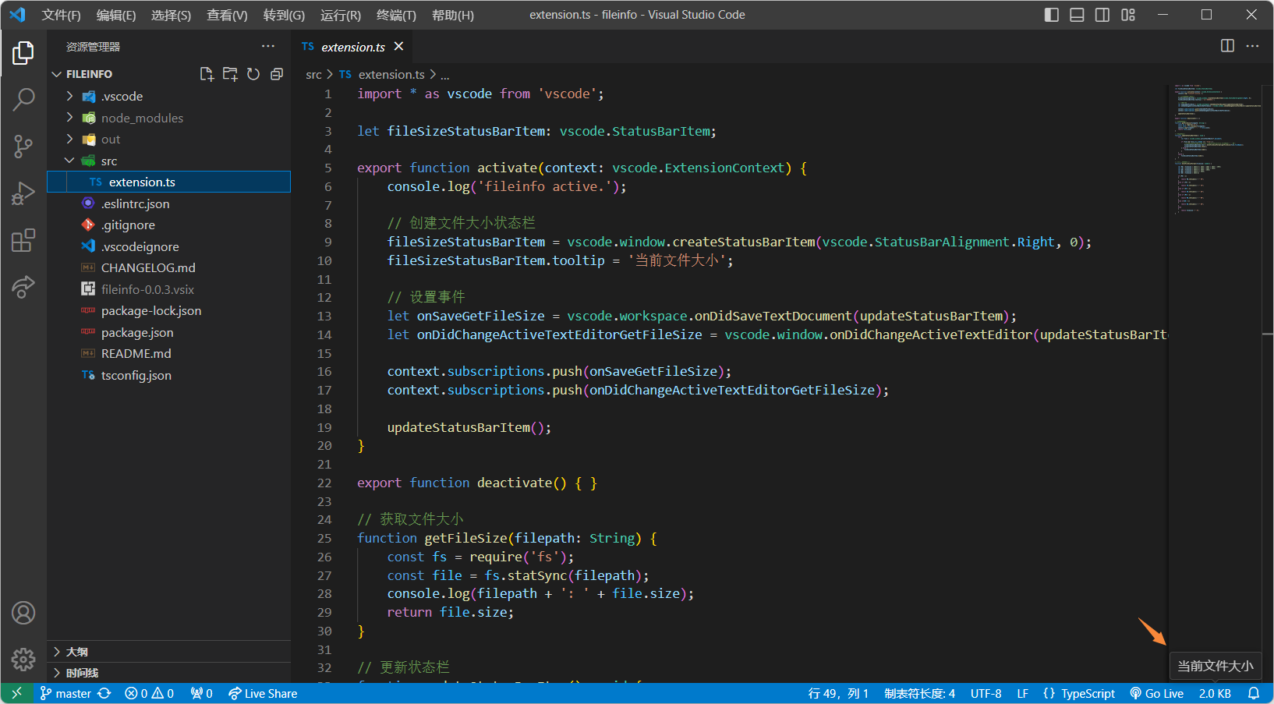This screenshot has width=1274, height=704.
Task: Open the Extensions view
Action: coord(23,240)
